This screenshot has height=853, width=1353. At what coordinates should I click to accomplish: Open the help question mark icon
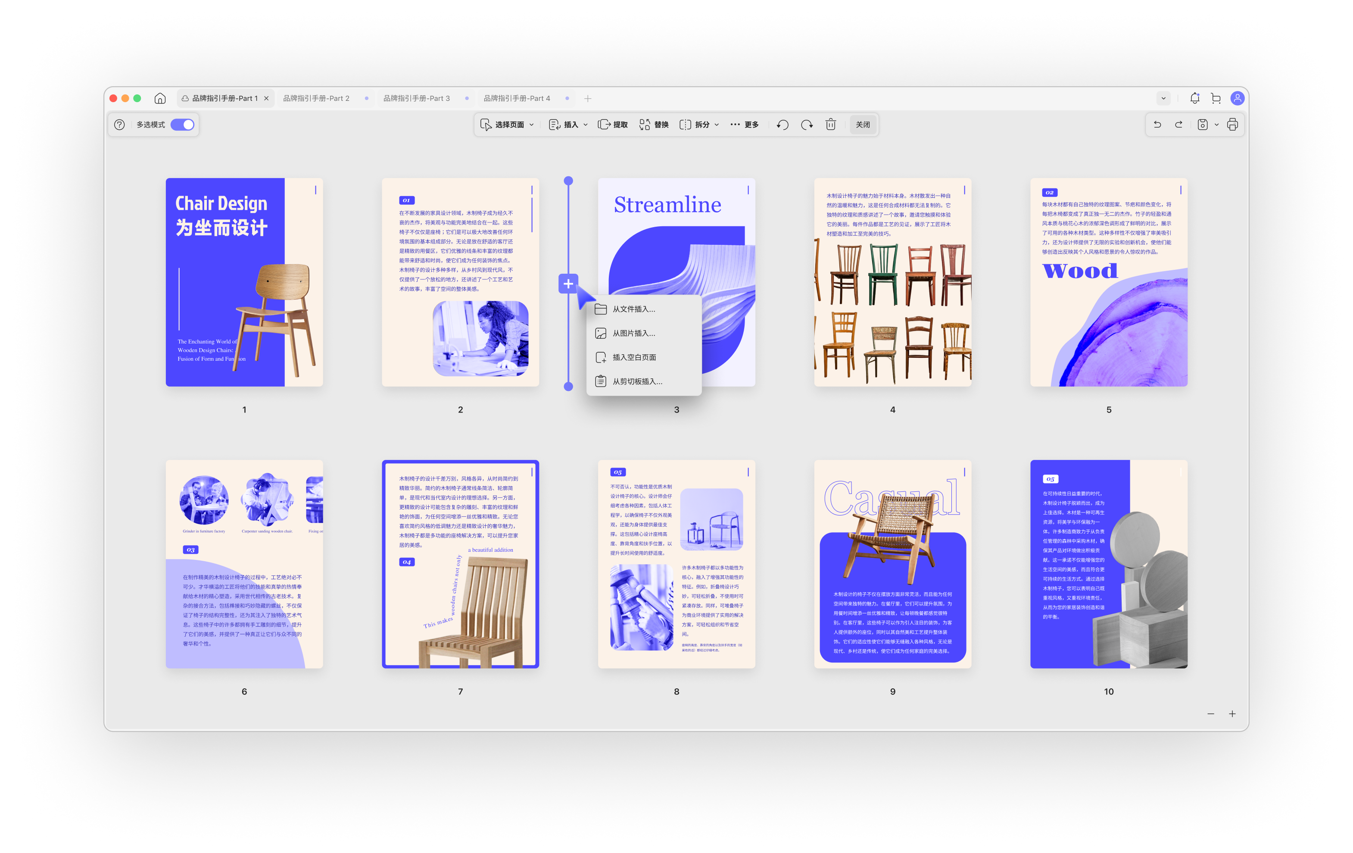(x=120, y=125)
